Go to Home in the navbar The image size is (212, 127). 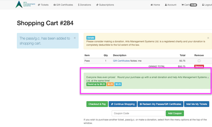(x=155, y=5)
